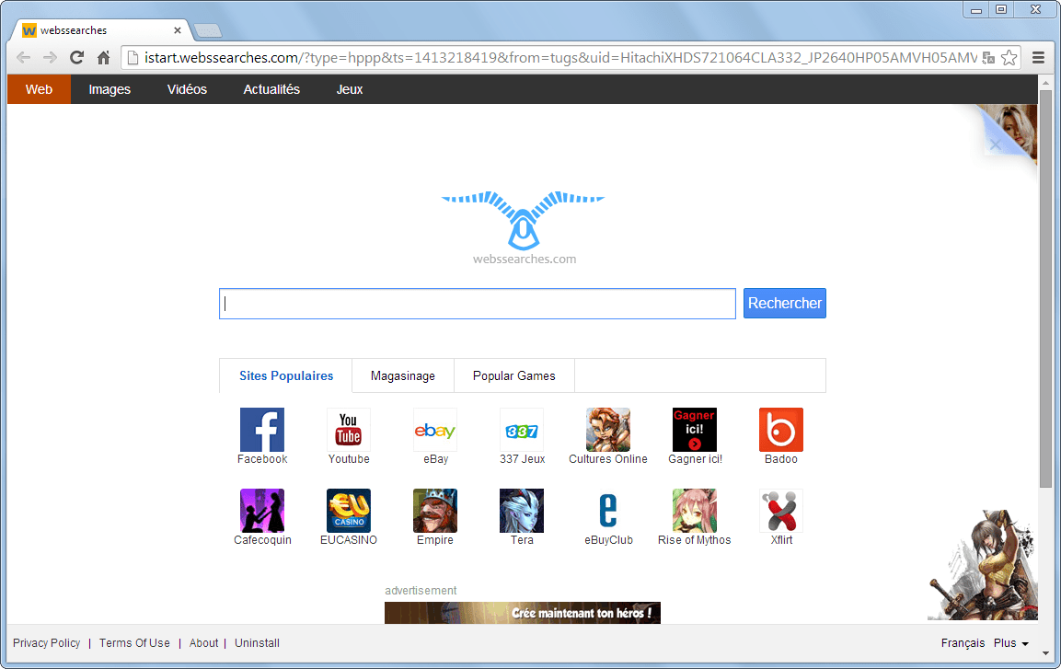
Task: Select the Sites Populaires tab
Action: (x=285, y=375)
